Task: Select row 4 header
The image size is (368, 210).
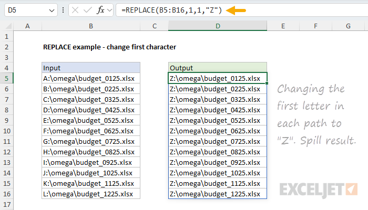Action: [x=6, y=68]
